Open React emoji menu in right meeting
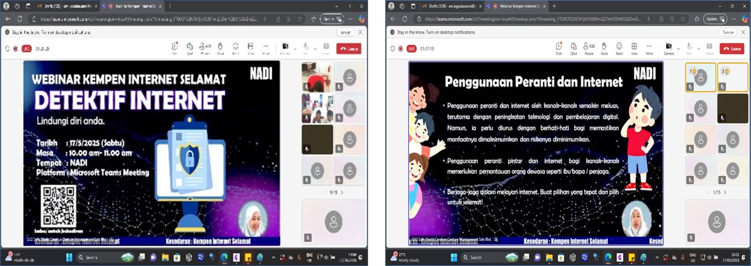751x266 pixels. [619, 48]
